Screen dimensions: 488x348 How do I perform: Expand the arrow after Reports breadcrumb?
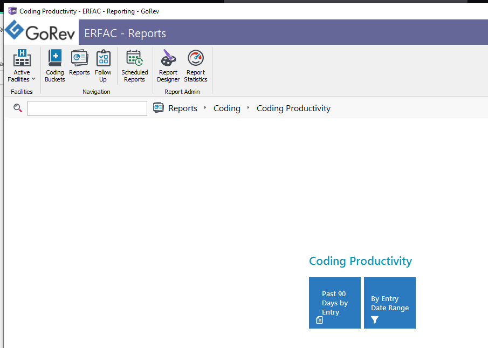tap(205, 108)
